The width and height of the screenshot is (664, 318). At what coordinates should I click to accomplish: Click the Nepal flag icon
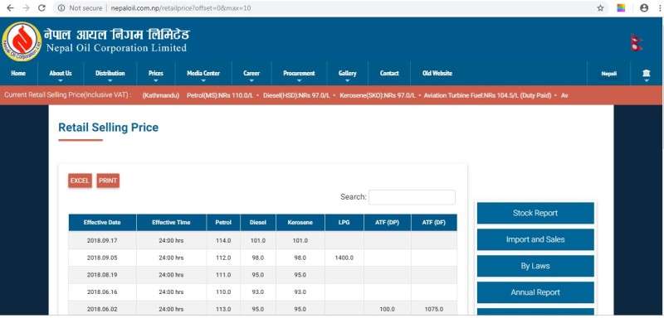coord(637,42)
